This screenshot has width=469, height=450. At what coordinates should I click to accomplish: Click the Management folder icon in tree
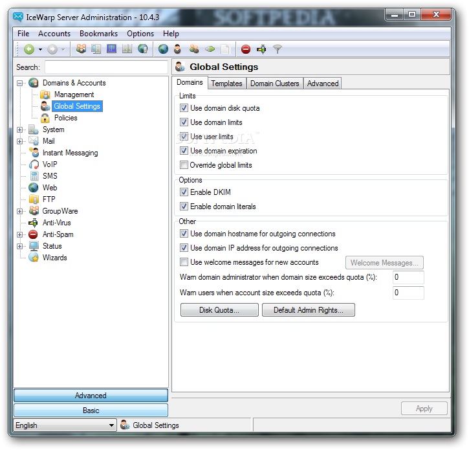(45, 95)
